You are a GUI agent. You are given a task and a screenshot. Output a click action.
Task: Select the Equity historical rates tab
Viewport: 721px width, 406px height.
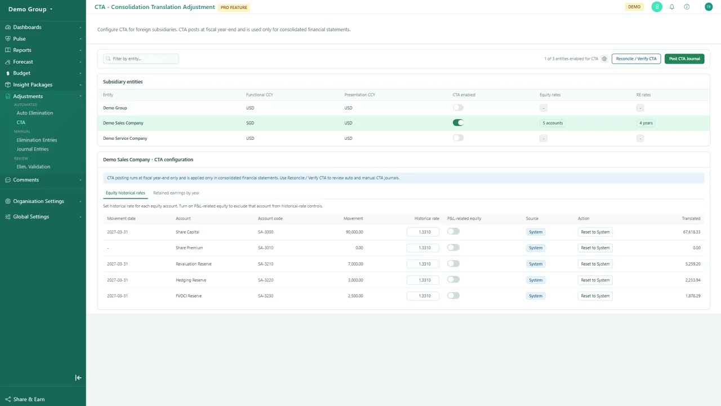pos(125,193)
